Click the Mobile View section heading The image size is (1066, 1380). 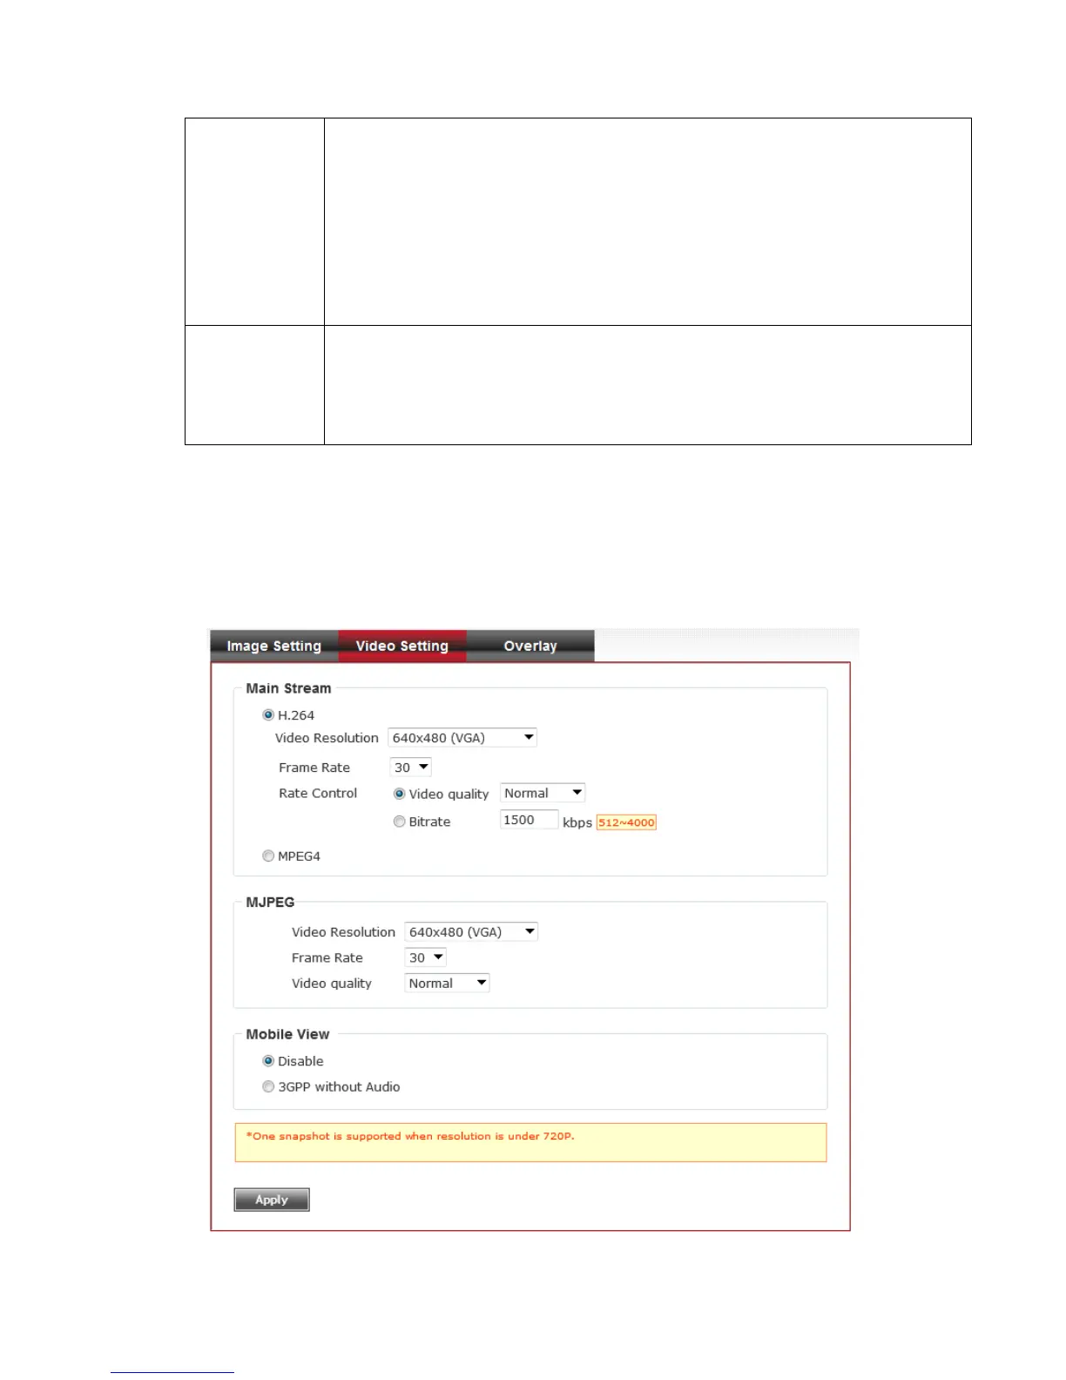click(x=287, y=1034)
